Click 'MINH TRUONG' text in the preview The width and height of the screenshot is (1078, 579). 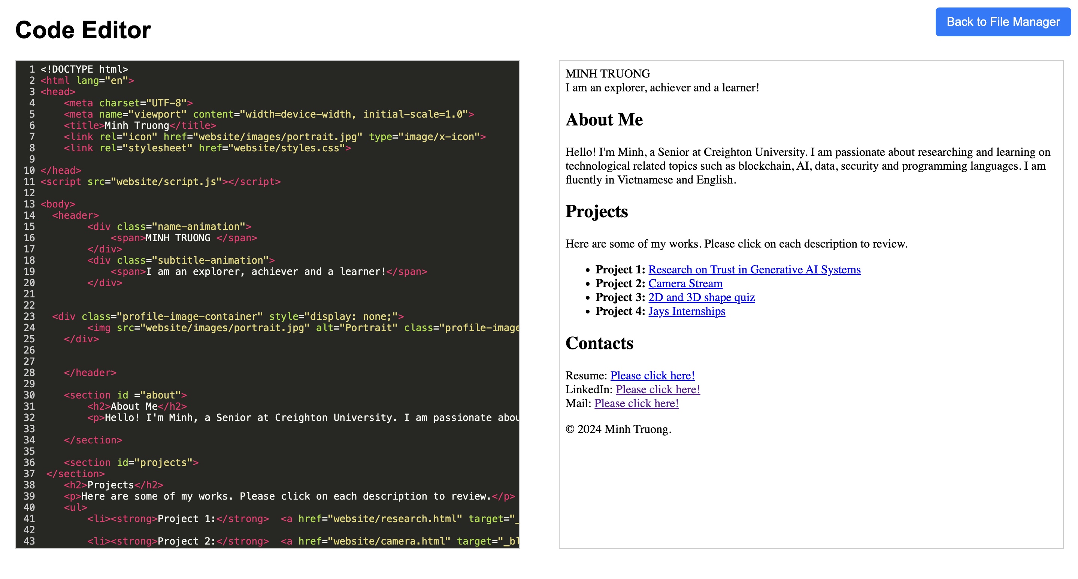[x=608, y=74]
